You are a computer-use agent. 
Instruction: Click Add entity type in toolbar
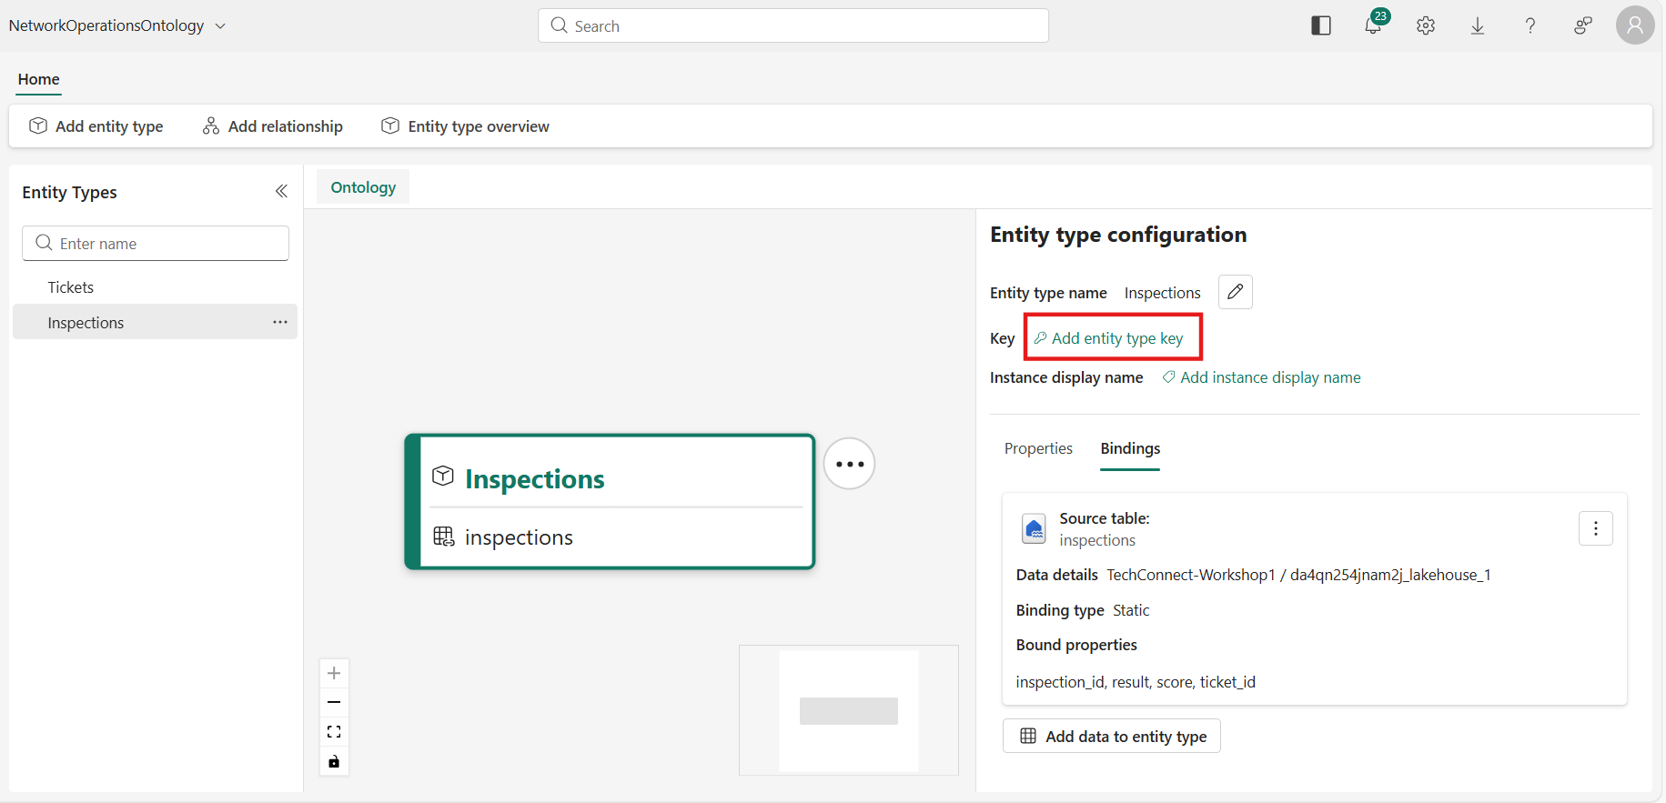96,126
